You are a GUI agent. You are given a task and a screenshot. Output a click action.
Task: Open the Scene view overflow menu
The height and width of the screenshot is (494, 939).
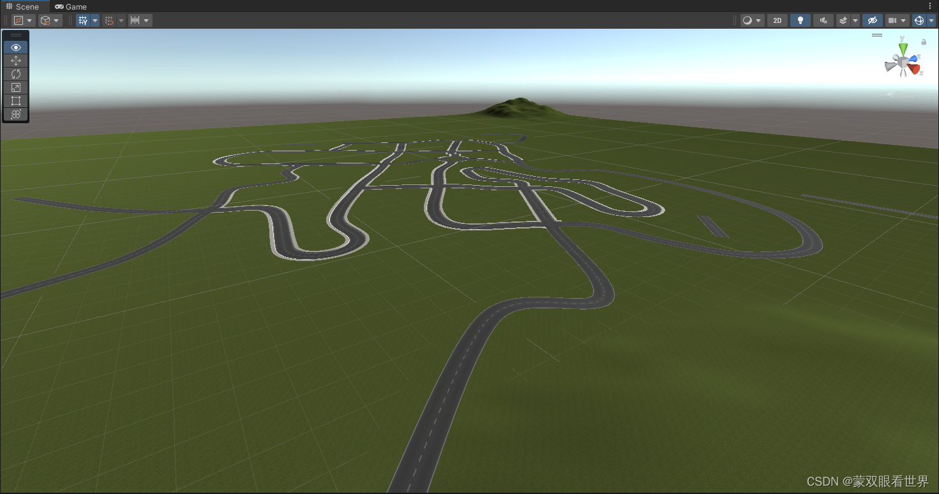pos(930,6)
